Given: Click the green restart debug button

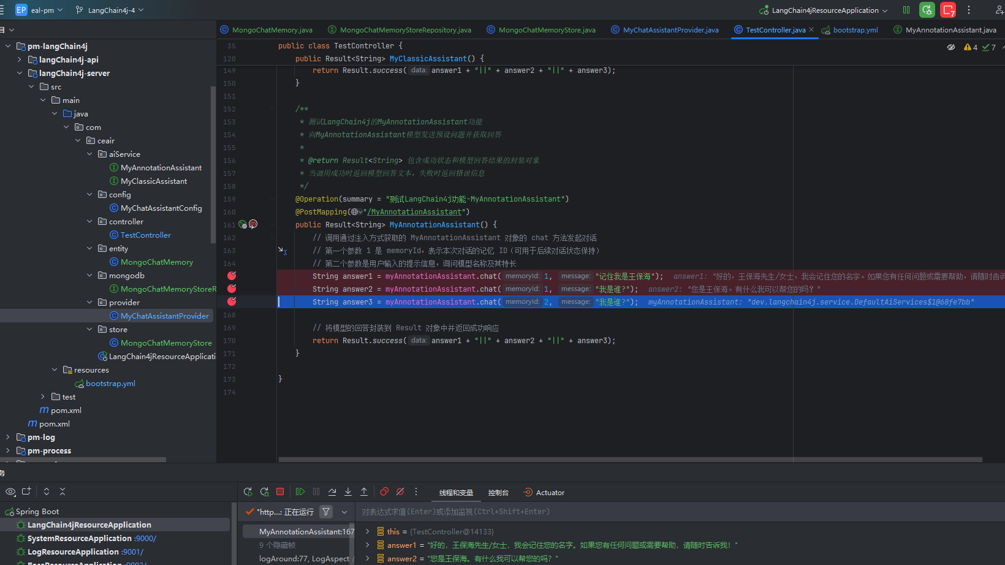Looking at the screenshot, I should [927, 10].
